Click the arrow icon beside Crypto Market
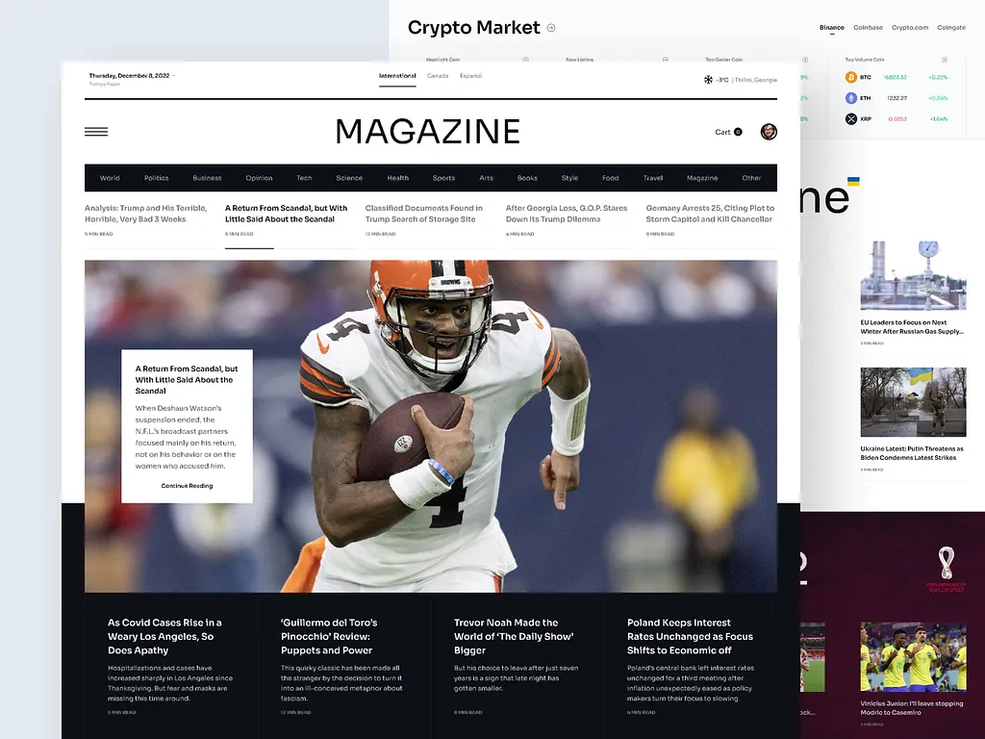Viewport: 985px width, 739px height. coord(551,28)
